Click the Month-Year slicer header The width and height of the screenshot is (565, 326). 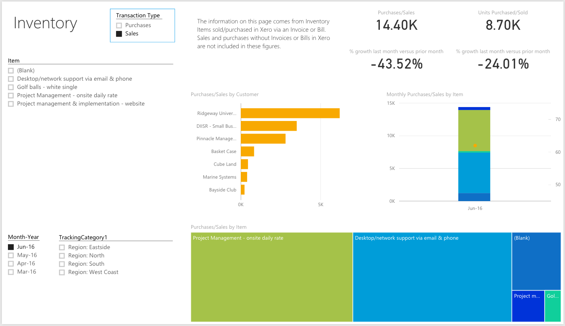[23, 237]
